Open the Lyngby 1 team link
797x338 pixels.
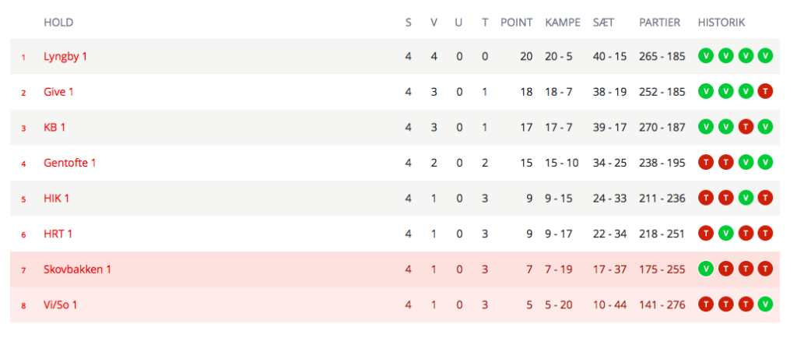point(65,56)
